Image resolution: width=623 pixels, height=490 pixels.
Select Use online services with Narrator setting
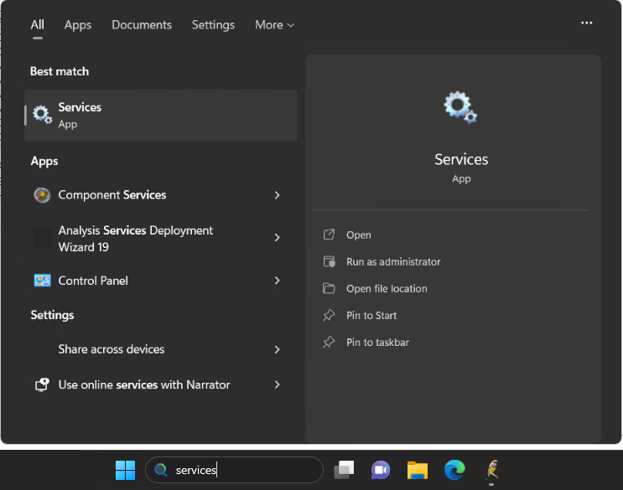[158, 384]
